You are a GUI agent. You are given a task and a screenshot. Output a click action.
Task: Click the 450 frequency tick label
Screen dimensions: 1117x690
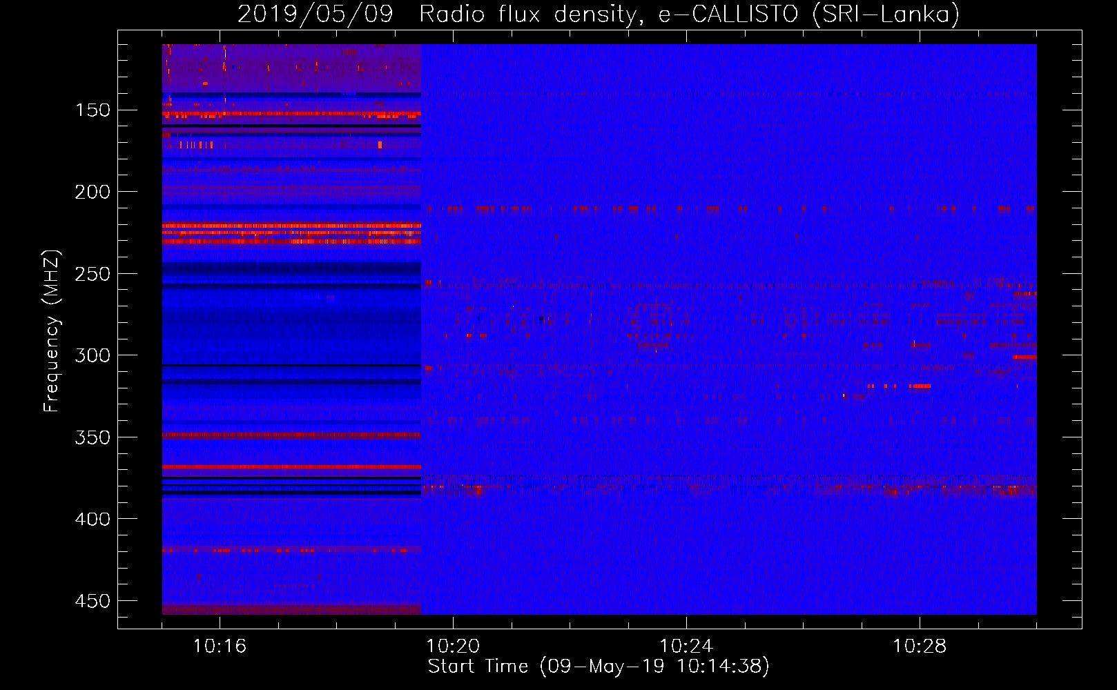coord(93,601)
